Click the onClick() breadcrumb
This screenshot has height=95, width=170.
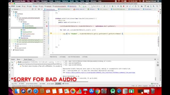pos(85,57)
